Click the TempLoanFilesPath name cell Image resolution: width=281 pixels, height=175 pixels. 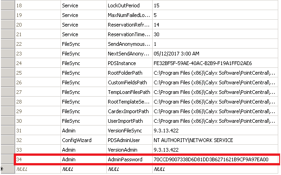click(x=129, y=92)
